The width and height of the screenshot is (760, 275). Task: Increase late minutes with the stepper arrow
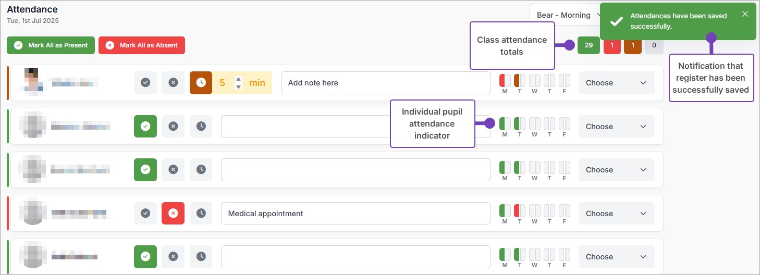pyautogui.click(x=238, y=80)
